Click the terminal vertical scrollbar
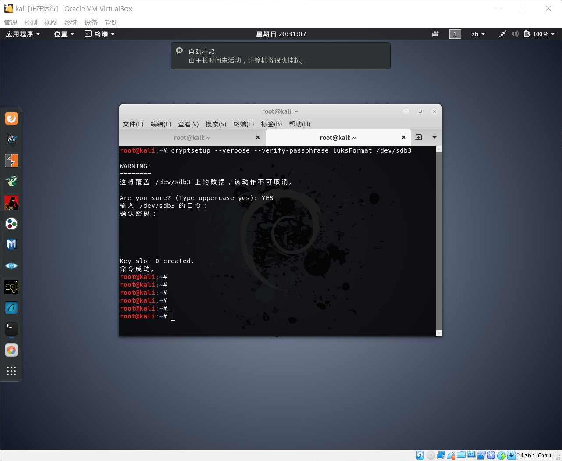 coord(439,241)
